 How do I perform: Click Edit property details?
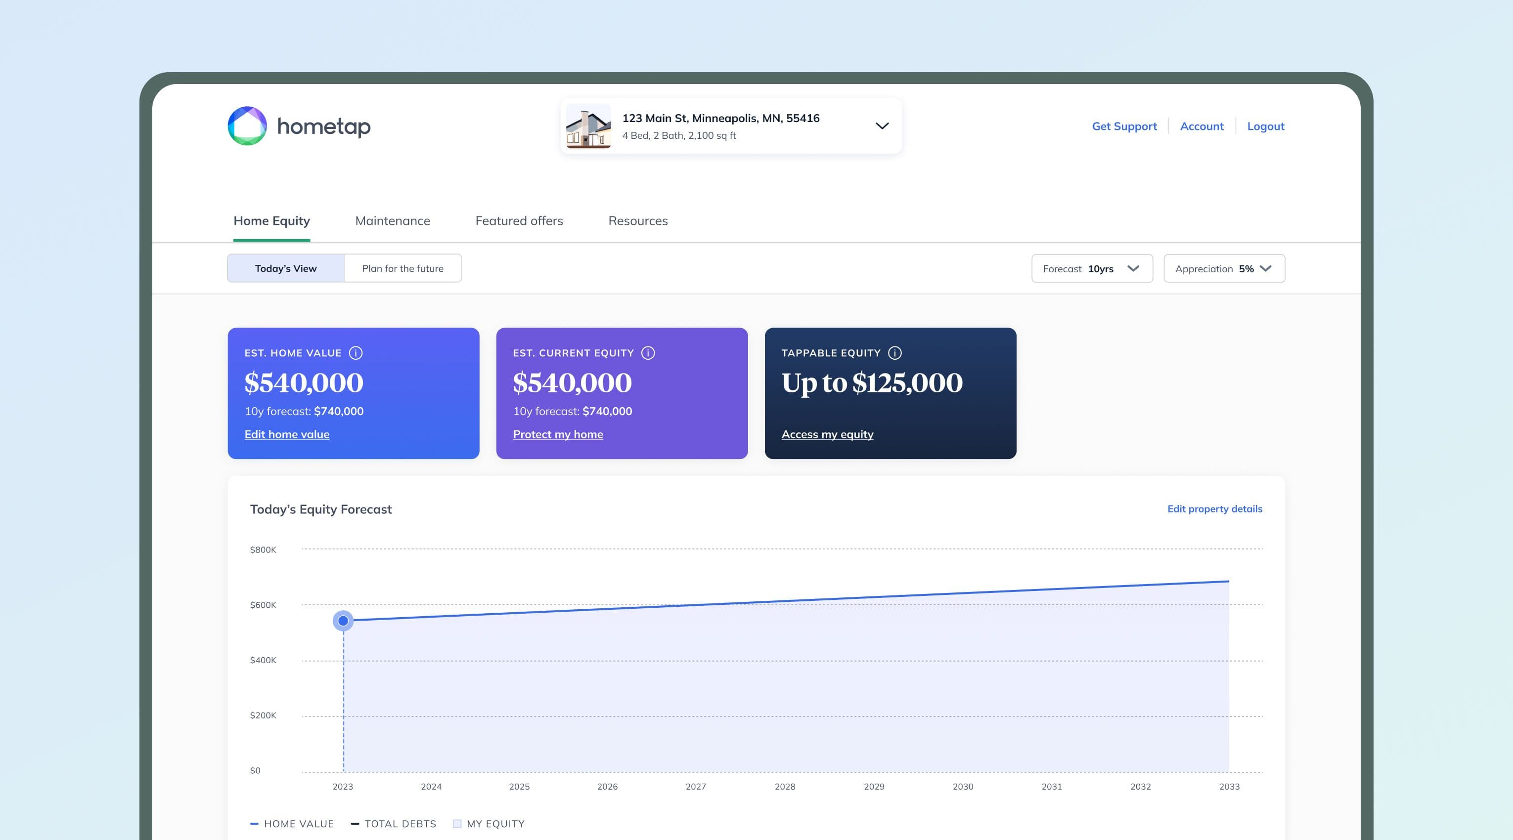pos(1214,509)
